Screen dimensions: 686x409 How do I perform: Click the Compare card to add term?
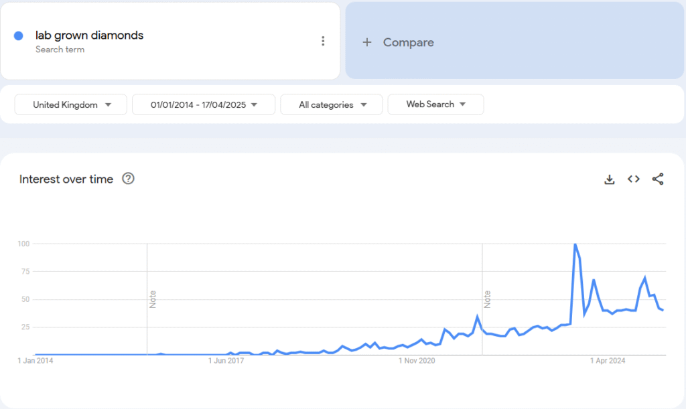click(514, 42)
